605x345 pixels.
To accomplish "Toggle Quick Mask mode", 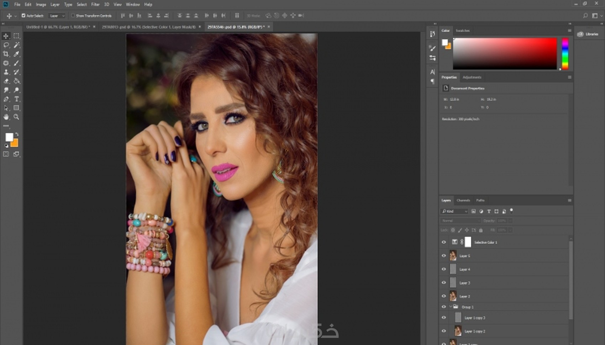I will [x=6, y=154].
